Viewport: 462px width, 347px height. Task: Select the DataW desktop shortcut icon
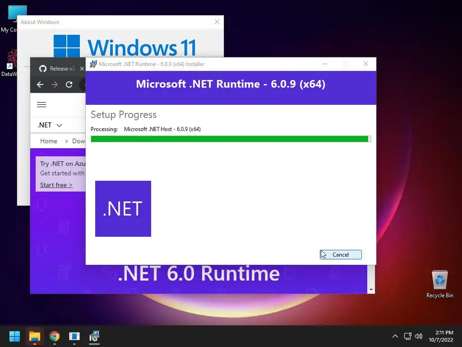[9, 63]
